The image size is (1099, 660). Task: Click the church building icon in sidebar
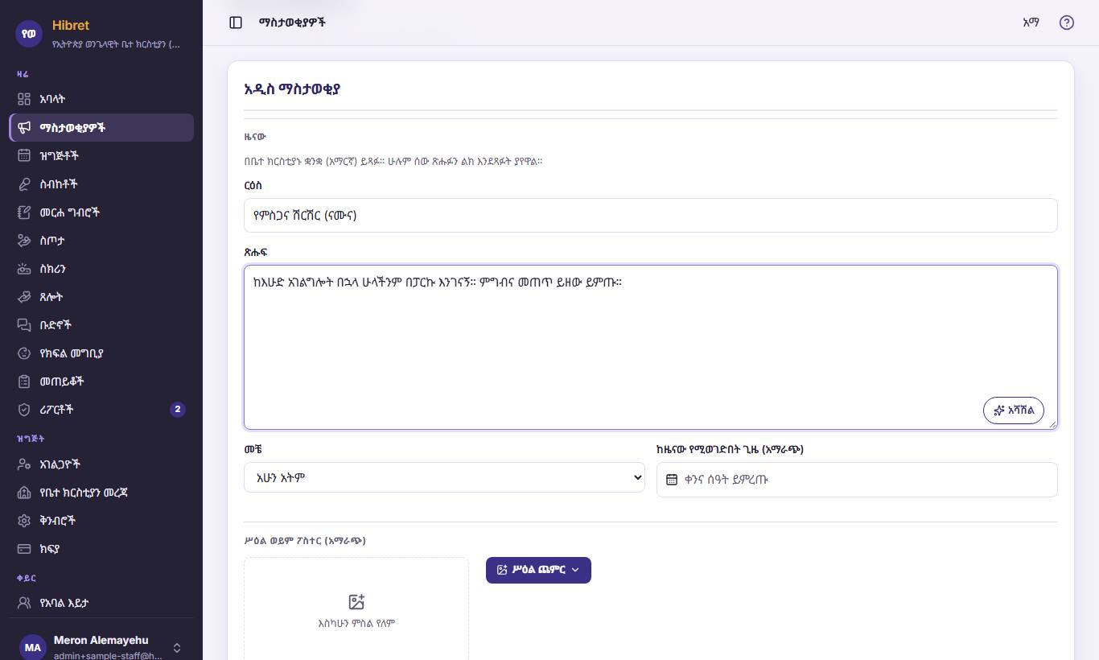tap(24, 493)
